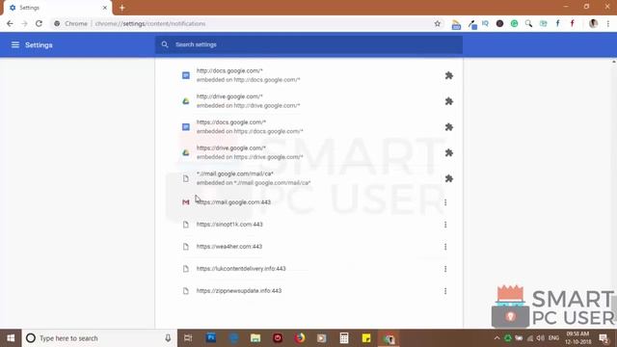The height and width of the screenshot is (347, 617).
Task: Click extension puzzle icon for https://drive.google.com
Action: (x=448, y=152)
